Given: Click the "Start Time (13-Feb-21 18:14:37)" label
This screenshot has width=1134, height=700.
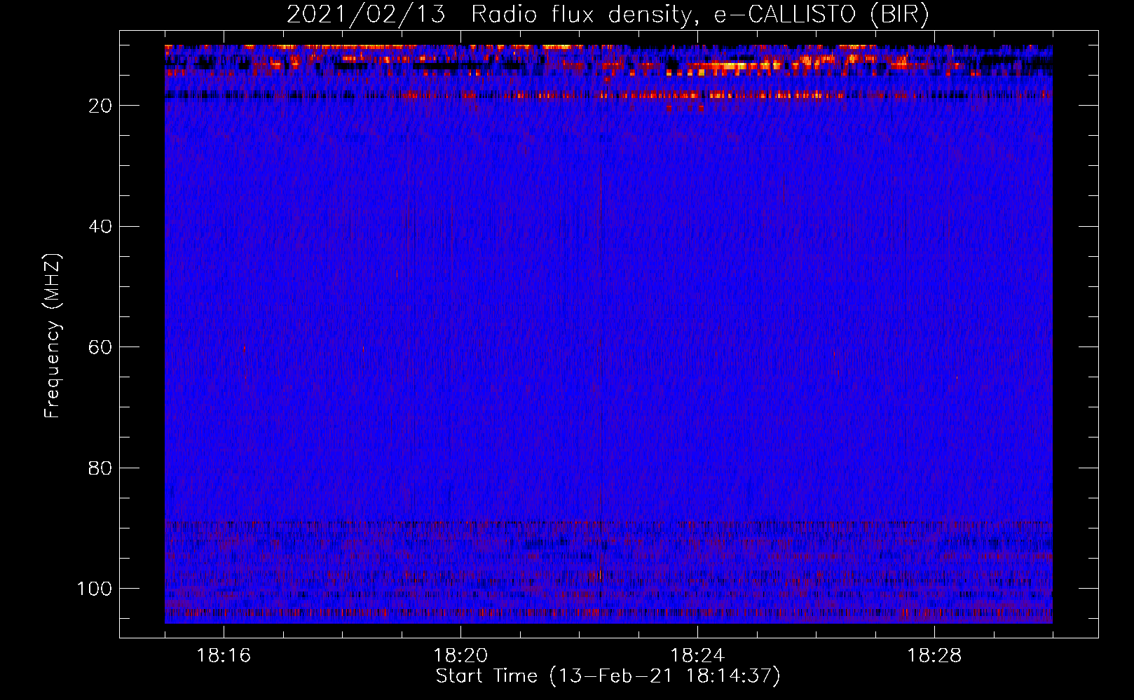Looking at the screenshot, I should [608, 676].
